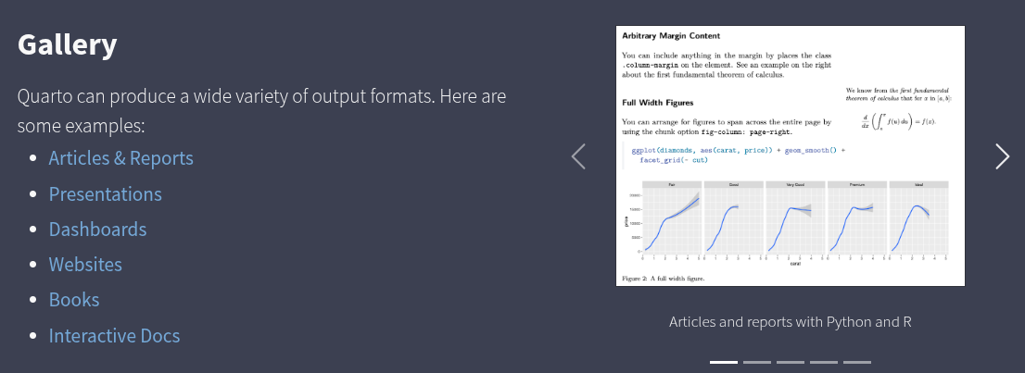
Task: Open the Presentations gallery link
Action: pos(105,194)
